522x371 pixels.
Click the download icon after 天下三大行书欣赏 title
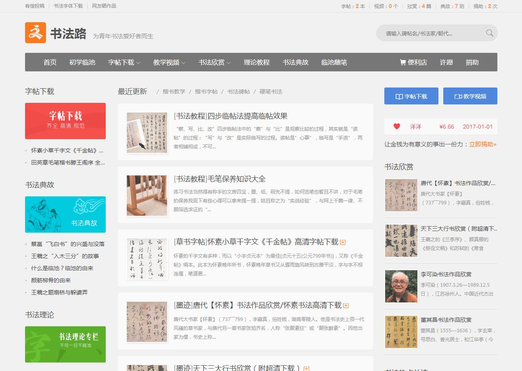click(306, 368)
